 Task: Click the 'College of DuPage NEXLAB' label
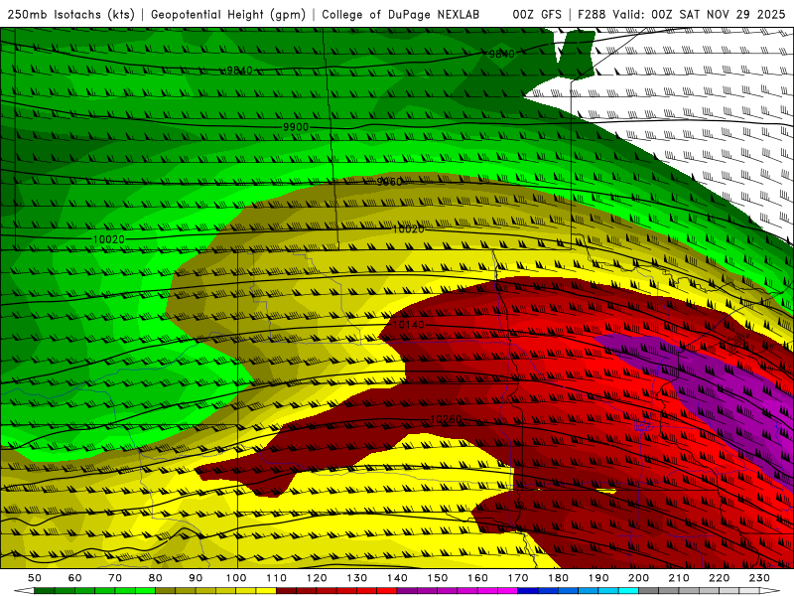coord(401,15)
